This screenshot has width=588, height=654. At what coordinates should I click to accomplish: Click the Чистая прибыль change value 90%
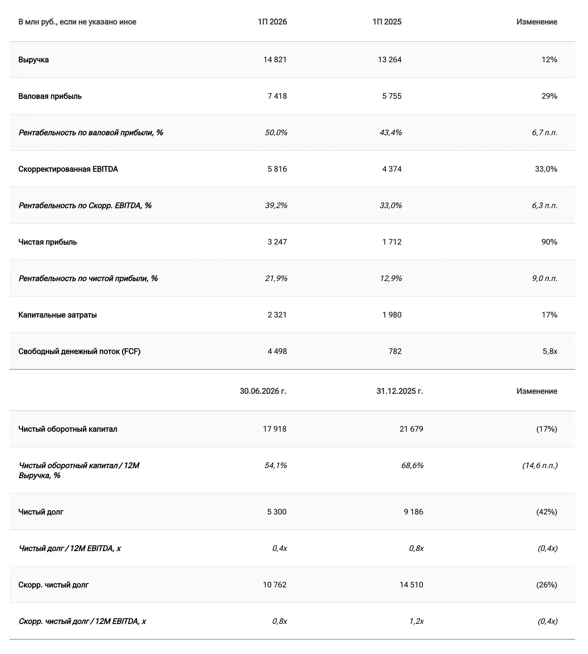549,242
